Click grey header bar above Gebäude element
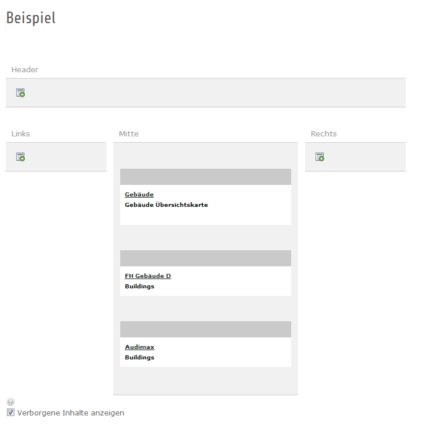The width and height of the screenshot is (427, 427). pos(205,177)
